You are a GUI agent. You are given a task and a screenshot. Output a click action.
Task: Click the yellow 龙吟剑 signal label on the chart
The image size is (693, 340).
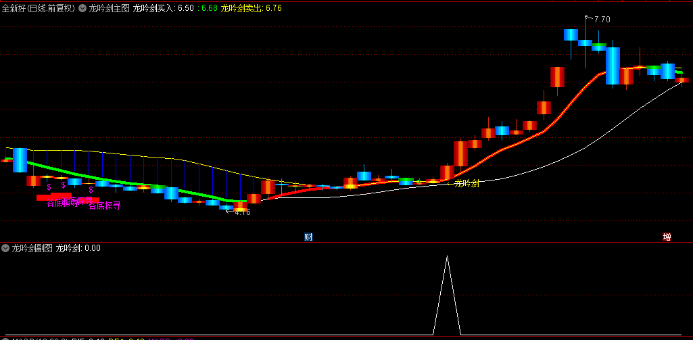pos(467,183)
